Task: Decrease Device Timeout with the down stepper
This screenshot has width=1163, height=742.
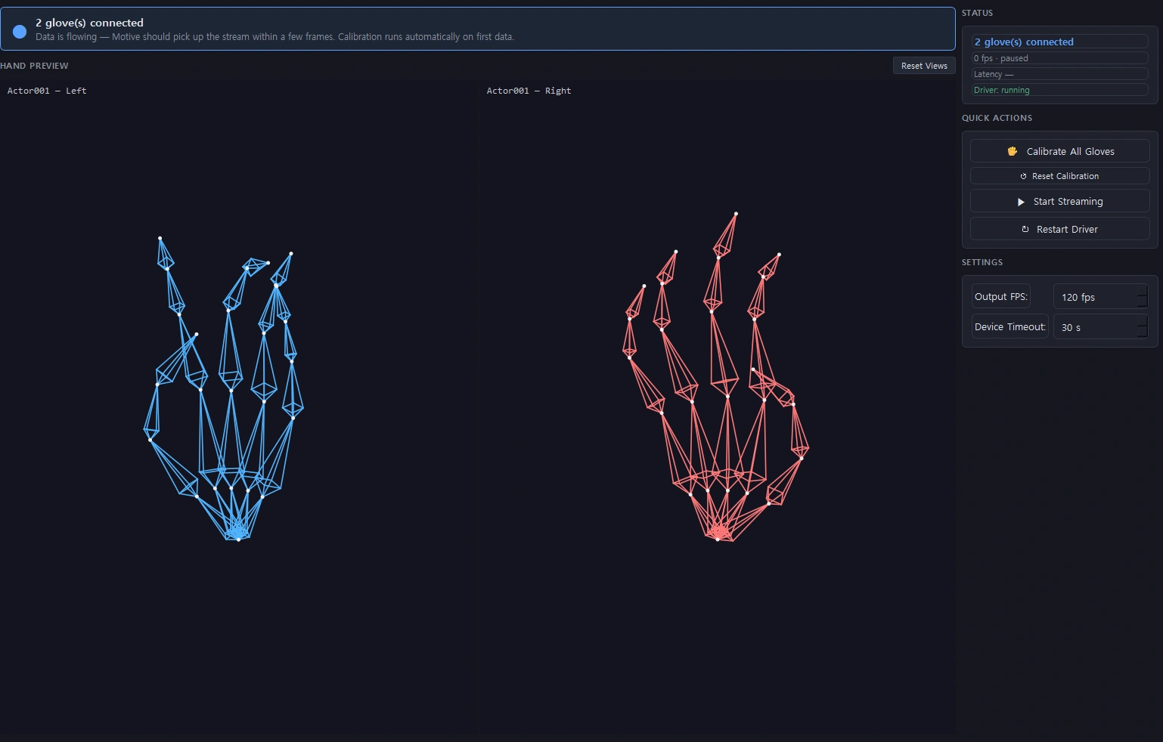Action: [x=1143, y=333]
